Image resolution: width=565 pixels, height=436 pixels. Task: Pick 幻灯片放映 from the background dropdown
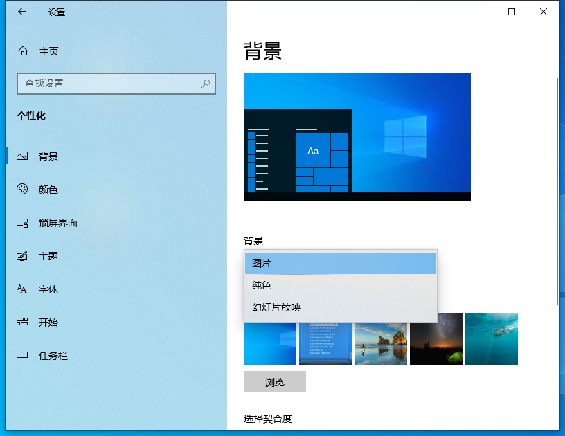coord(340,307)
